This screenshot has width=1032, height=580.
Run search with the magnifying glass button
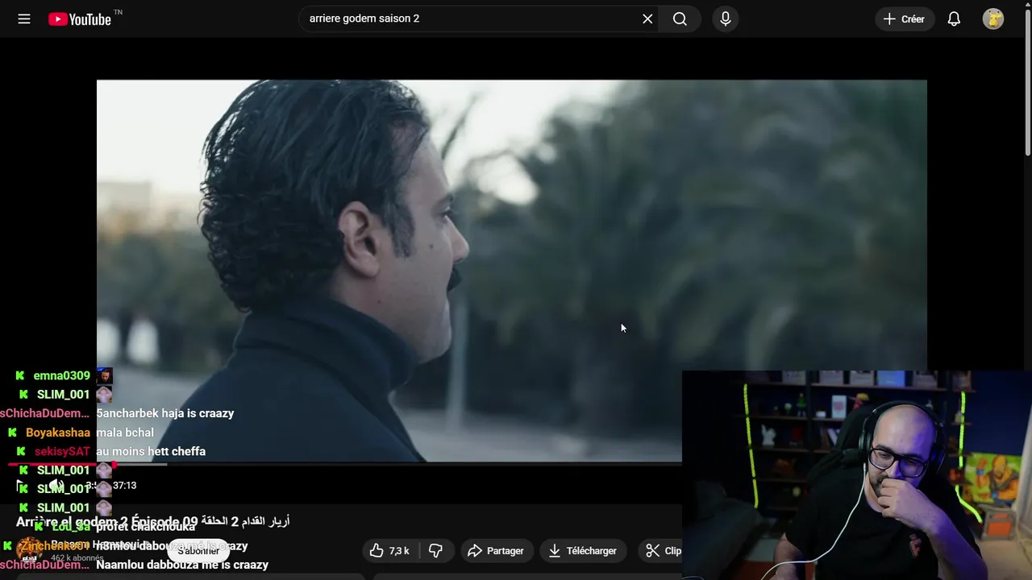(x=680, y=19)
